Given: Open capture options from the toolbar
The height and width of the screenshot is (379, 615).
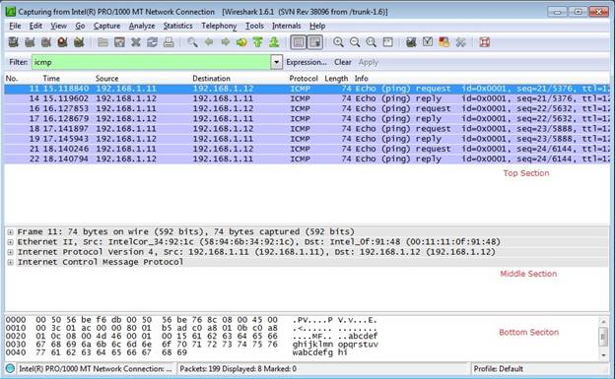Looking at the screenshot, I should [30, 42].
